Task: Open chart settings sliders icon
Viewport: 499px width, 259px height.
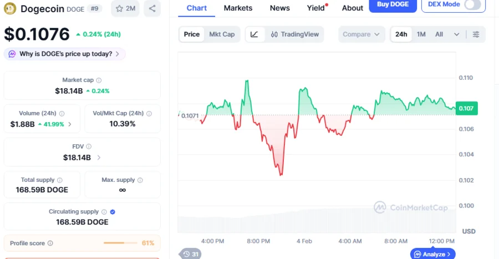Action: click(476, 34)
